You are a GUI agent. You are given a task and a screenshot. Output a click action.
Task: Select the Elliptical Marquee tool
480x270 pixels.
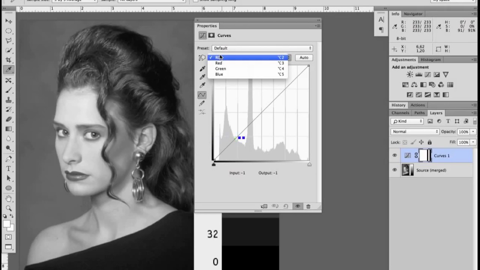pyautogui.click(x=9, y=31)
